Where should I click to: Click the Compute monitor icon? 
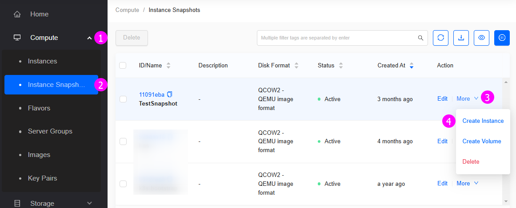tap(17, 38)
